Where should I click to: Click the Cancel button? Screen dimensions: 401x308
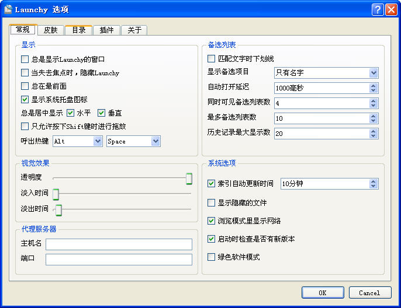[x=370, y=293]
